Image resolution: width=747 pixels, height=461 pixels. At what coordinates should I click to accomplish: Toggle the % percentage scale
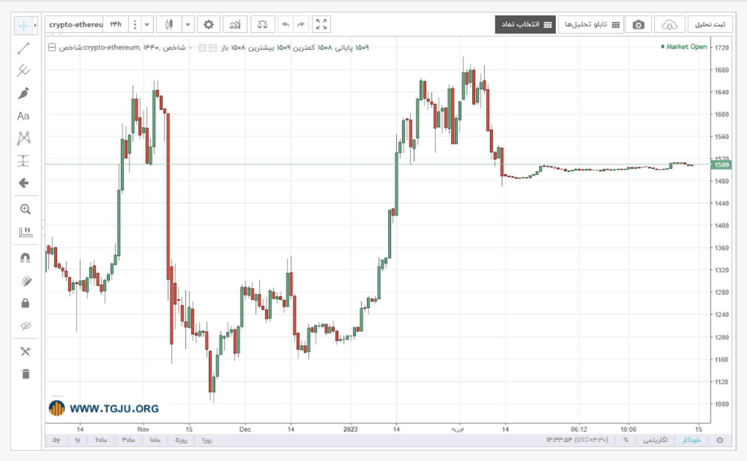(x=626, y=440)
